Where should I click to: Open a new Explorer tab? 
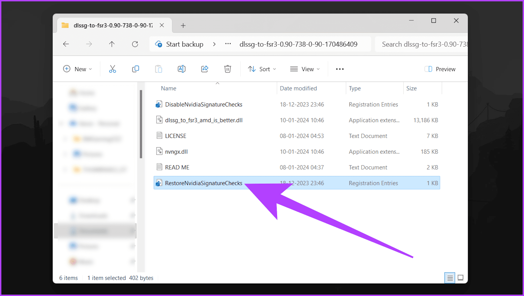coord(183,25)
